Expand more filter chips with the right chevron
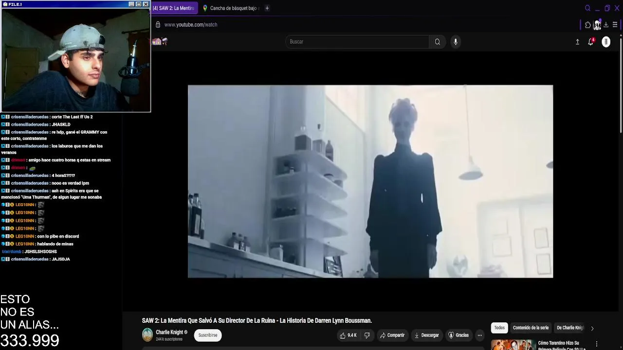Viewport: 623px width, 350px height. tap(592, 328)
